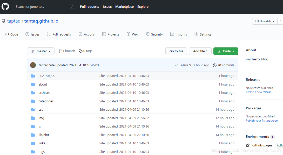Click the folder icon for categories
Image resolution: width=283 pixels, height=155 pixels.
[33, 101]
